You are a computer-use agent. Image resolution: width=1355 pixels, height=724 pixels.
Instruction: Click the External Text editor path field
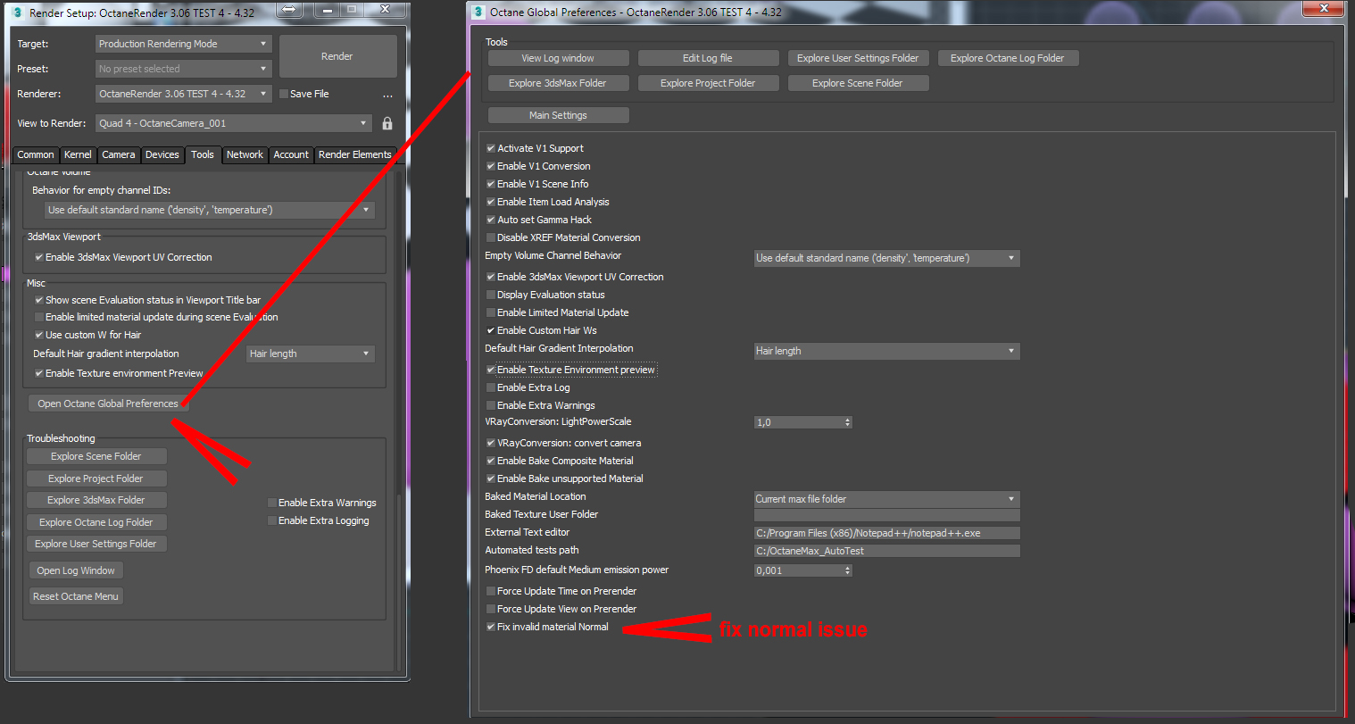[x=886, y=533]
